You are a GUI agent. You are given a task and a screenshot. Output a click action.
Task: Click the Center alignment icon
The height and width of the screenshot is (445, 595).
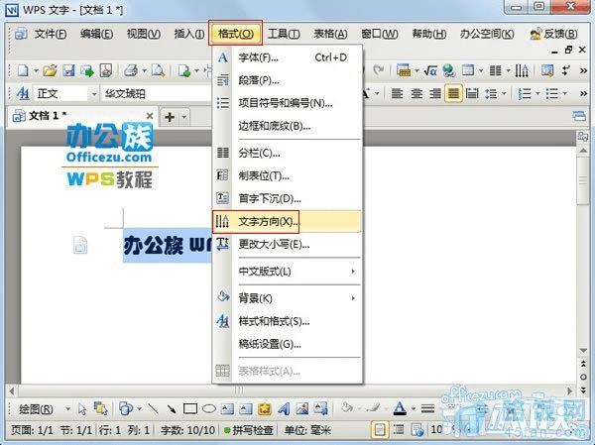[x=416, y=93]
